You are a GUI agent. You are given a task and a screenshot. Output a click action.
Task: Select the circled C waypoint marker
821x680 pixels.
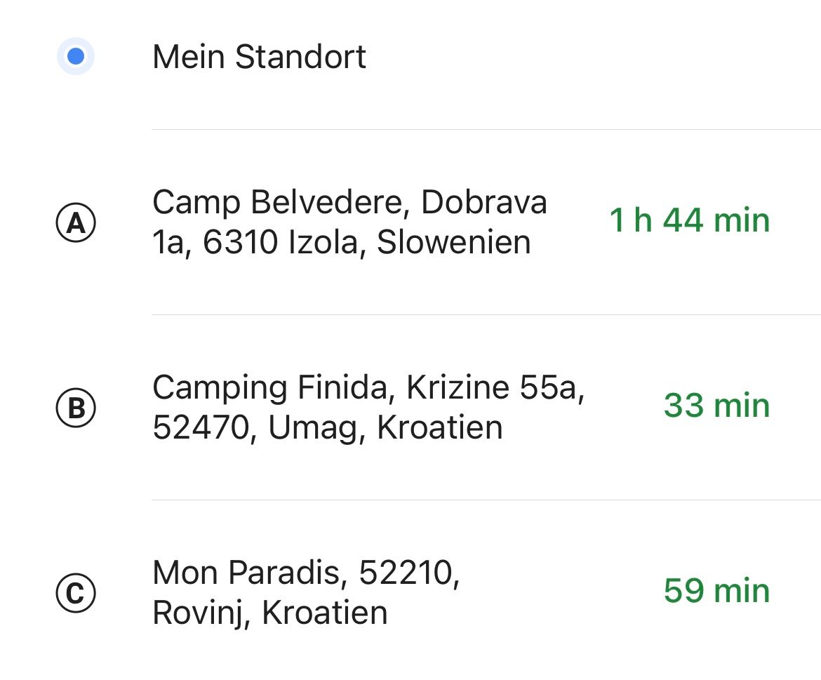[x=76, y=594]
